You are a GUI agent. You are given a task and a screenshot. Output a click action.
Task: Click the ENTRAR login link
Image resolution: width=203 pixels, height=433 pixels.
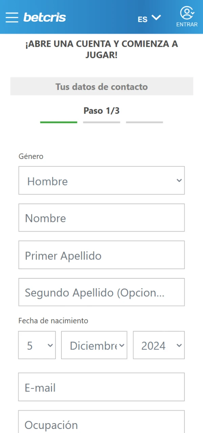186,24
